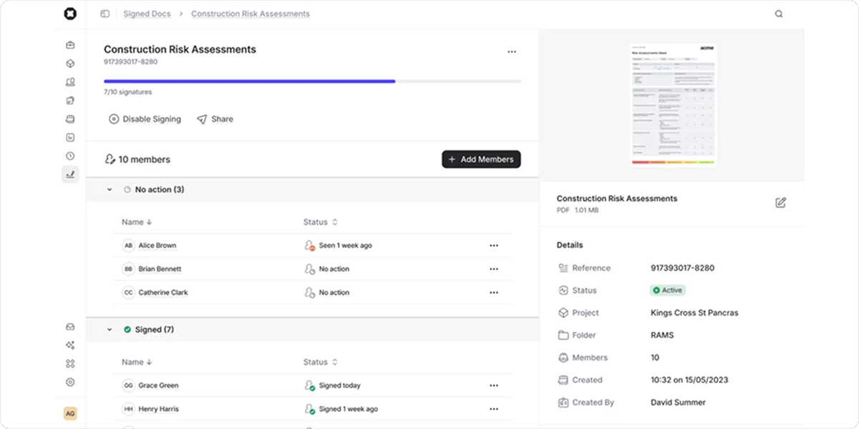
Task: Click the green Active status badge
Action: [668, 290]
